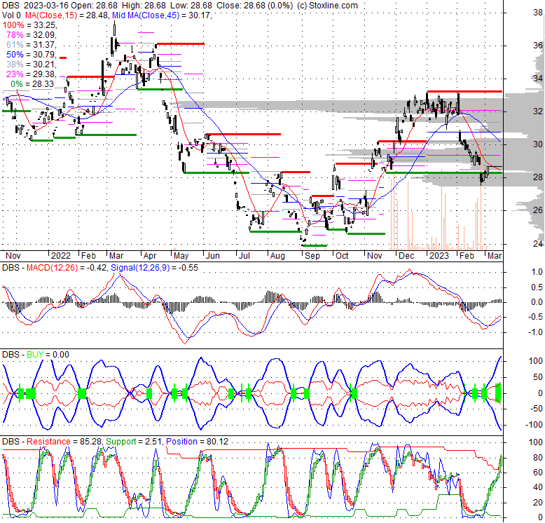Click the DBS ticker in the chart title
Image resolution: width=545 pixels, height=523 pixels.
tap(9, 6)
